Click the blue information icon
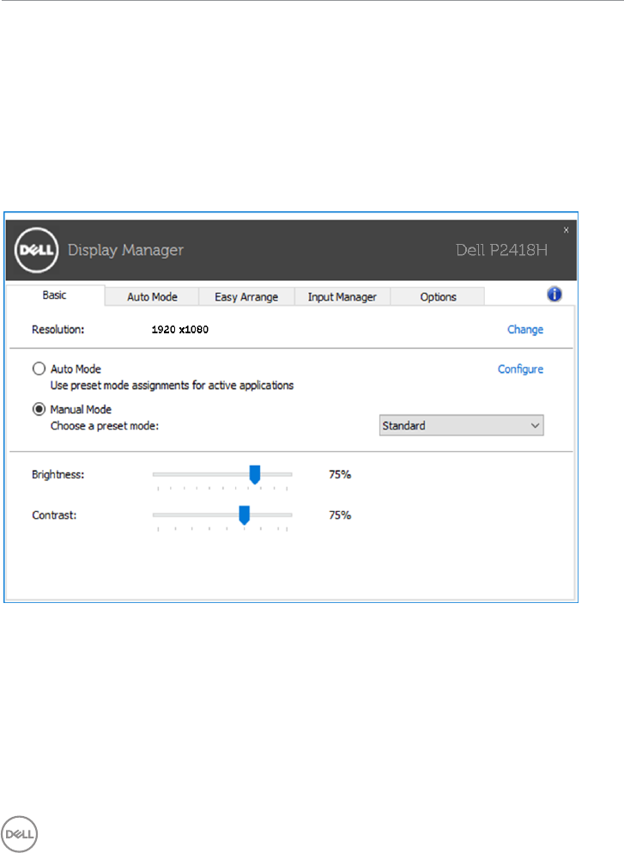The width and height of the screenshot is (624, 853). tap(554, 295)
